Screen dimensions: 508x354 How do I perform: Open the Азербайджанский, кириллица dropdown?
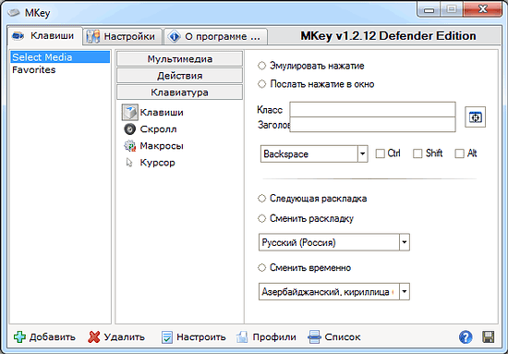(x=404, y=291)
